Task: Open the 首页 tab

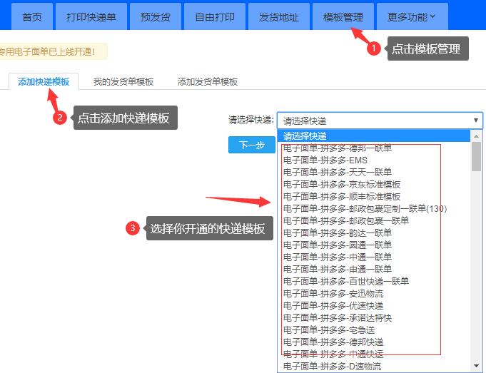Action: 32,16
